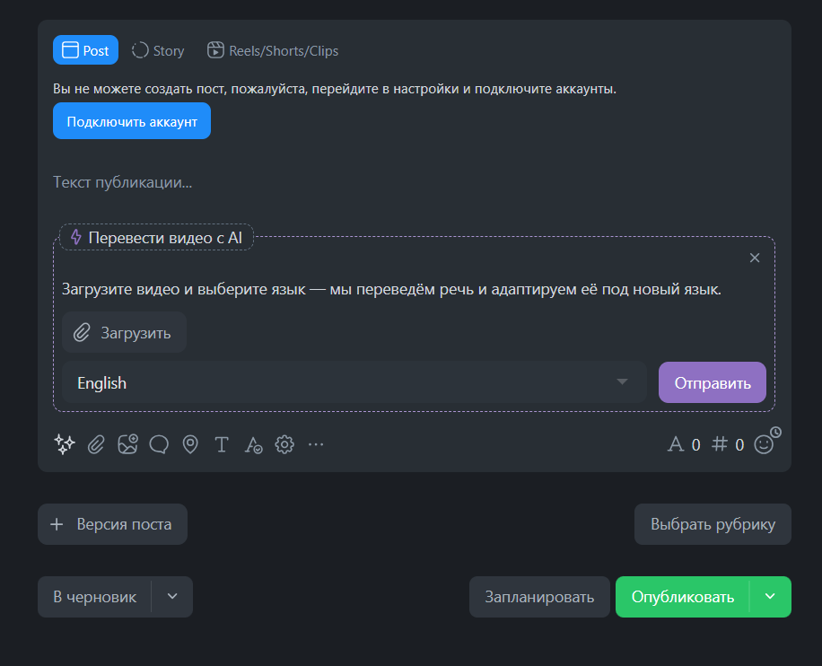Expand the arrow next to Опубликовать
This screenshot has width=822, height=666.
coord(770,597)
